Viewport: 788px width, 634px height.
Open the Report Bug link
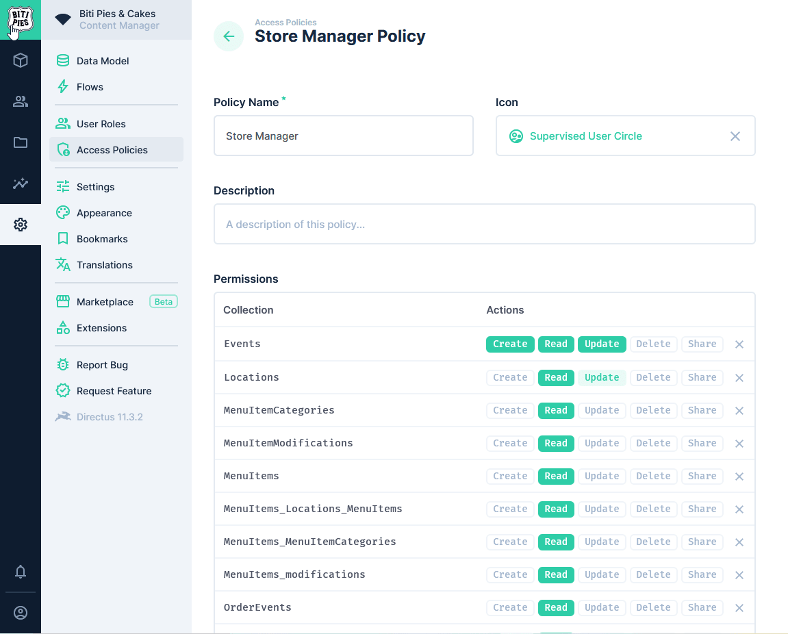coord(101,365)
